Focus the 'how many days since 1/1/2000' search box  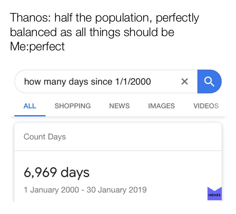pyautogui.click(x=96, y=81)
